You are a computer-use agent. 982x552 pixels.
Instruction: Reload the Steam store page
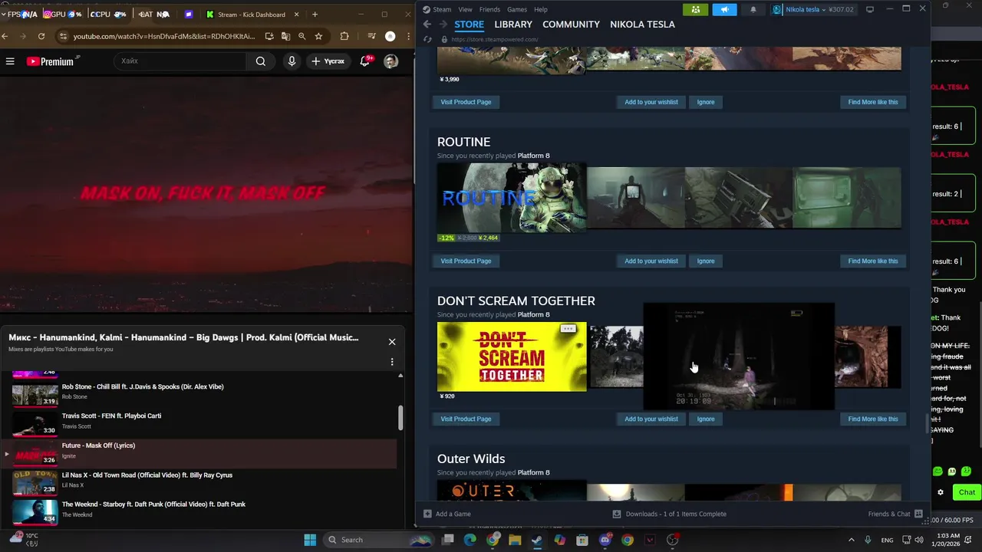coord(427,39)
